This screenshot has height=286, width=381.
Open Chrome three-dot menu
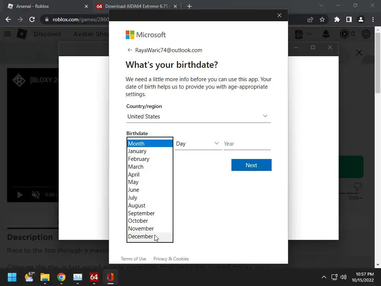(373, 19)
